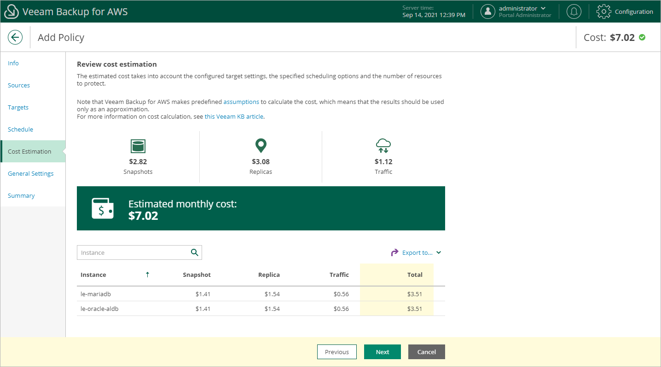Click the Next button
This screenshot has width=661, height=367.
pos(383,352)
